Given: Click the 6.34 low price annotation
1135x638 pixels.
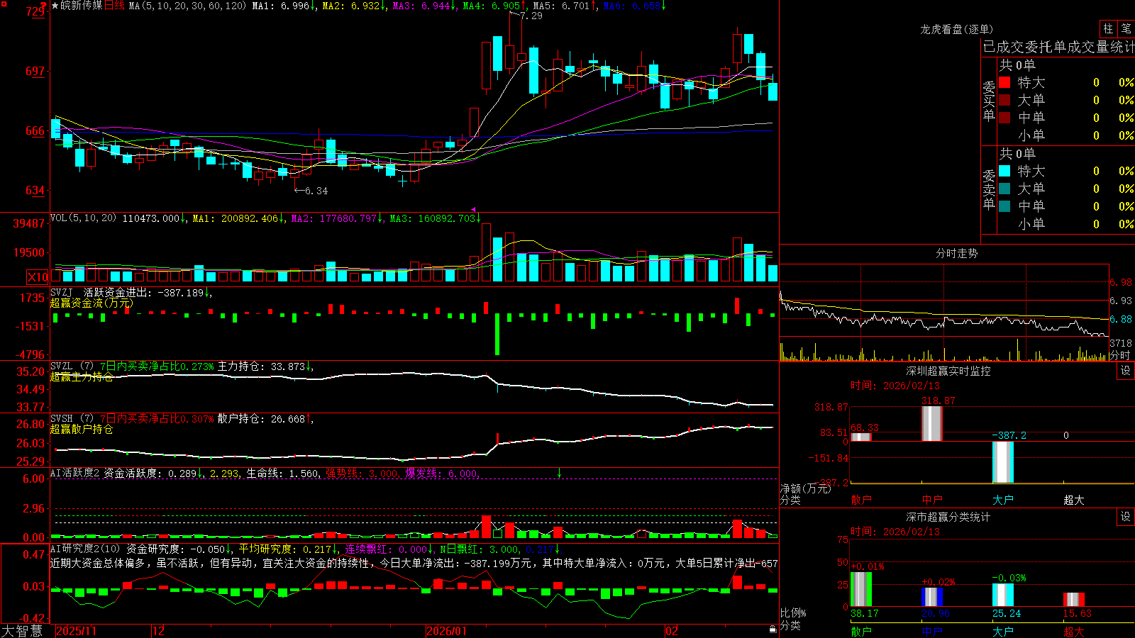Looking at the screenshot, I should tap(316, 191).
